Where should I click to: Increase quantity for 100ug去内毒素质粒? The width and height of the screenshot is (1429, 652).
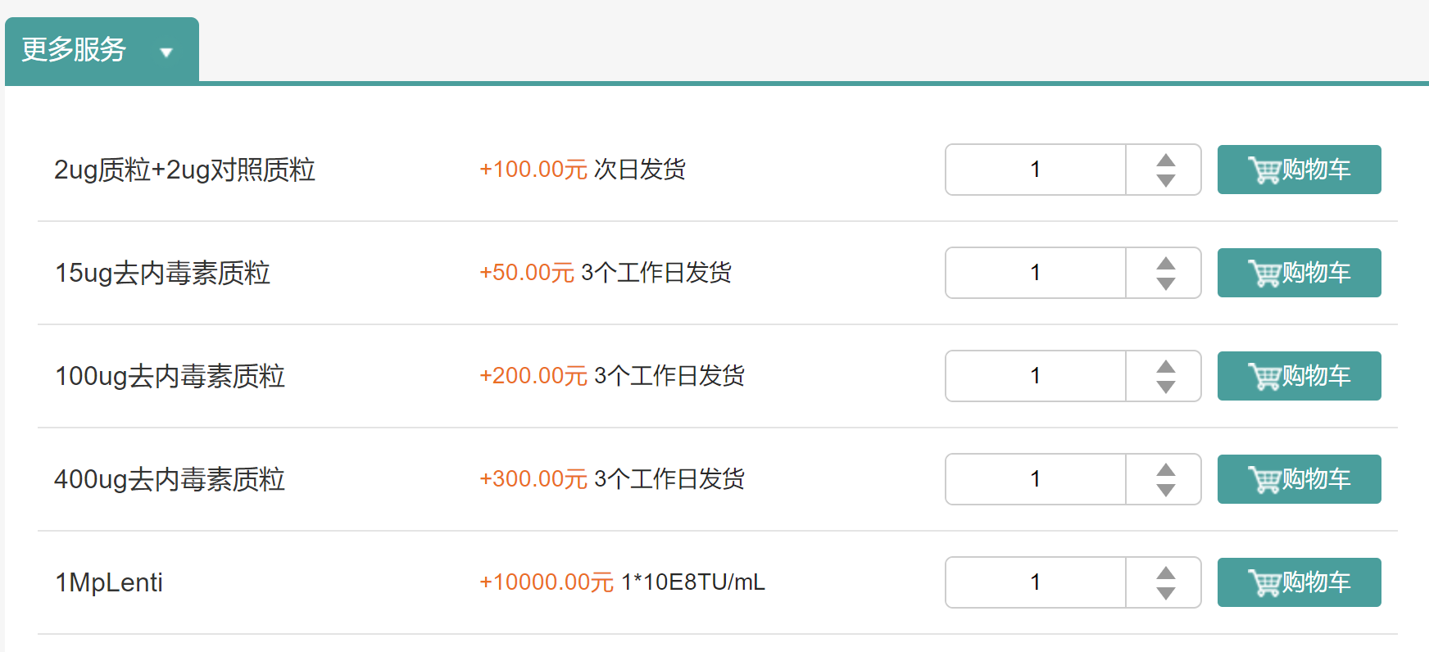coord(1165,366)
